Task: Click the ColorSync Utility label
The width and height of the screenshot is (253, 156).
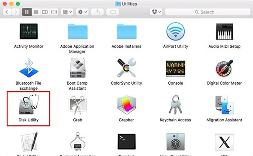Action: (126, 83)
